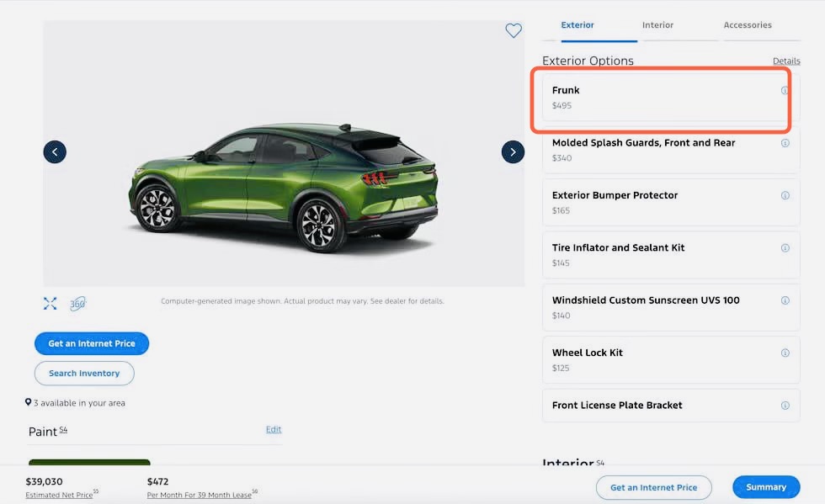Edit the Paint selection
The height and width of the screenshot is (504, 825).
point(274,429)
